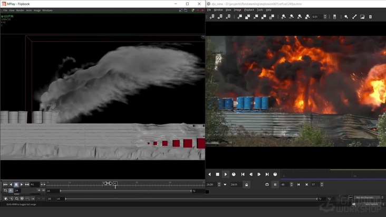Open the View menu in MPlay
Viewport: 386px width, 217px height.
coord(12,11)
